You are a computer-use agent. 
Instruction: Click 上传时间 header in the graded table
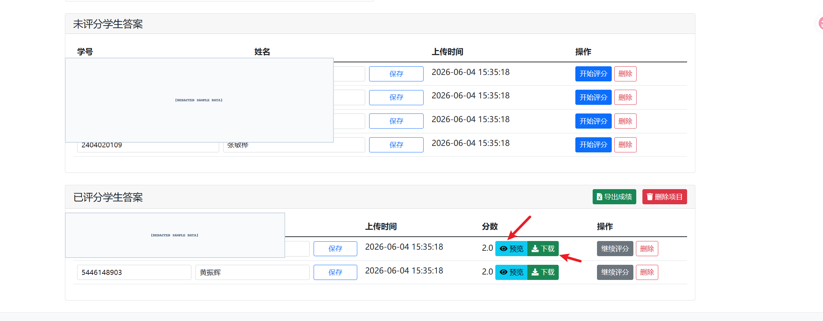(381, 227)
